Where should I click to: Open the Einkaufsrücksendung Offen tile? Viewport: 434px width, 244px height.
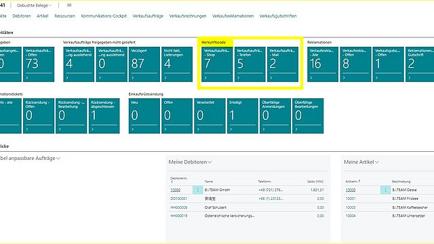pos(177,116)
